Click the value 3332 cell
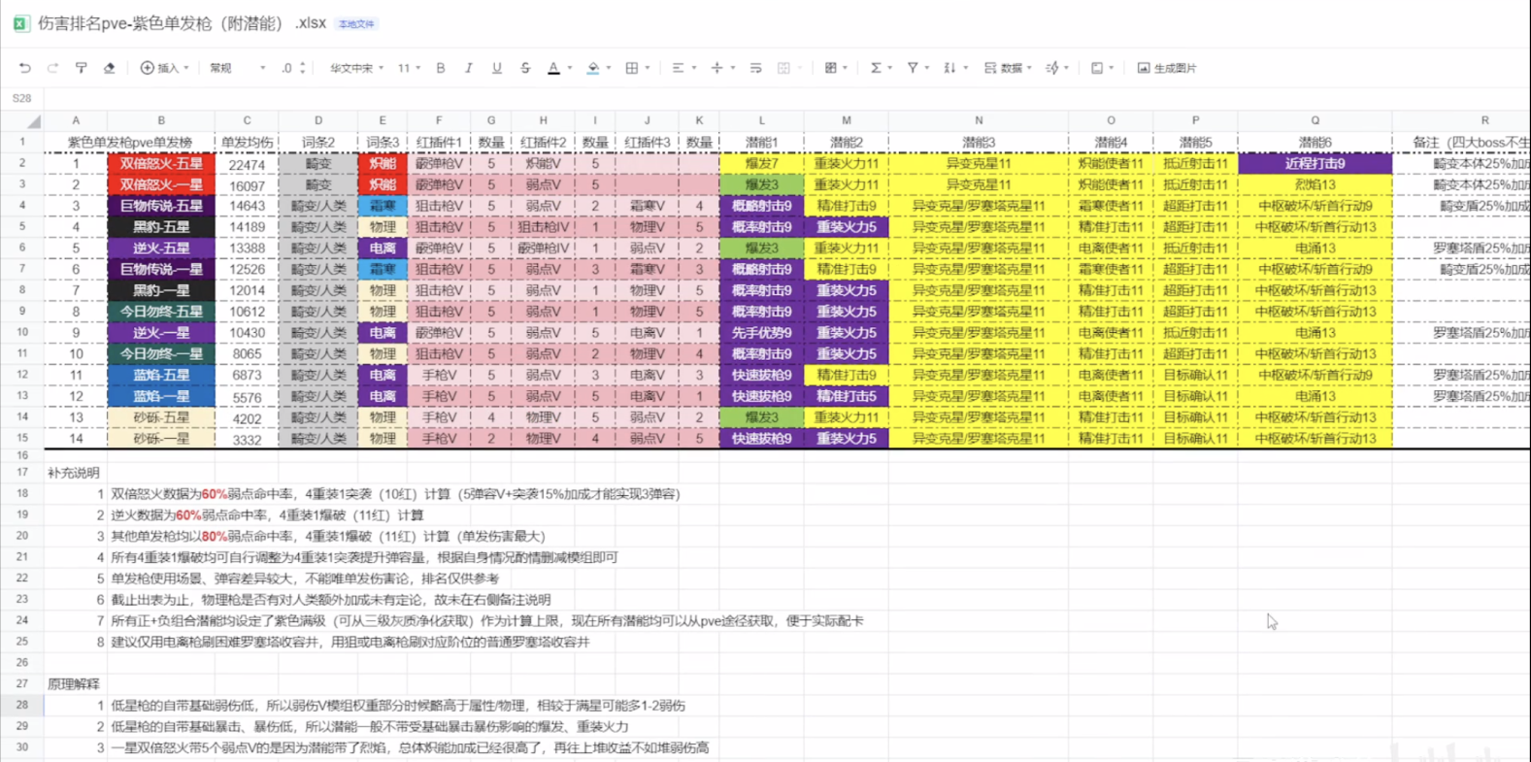 (247, 439)
